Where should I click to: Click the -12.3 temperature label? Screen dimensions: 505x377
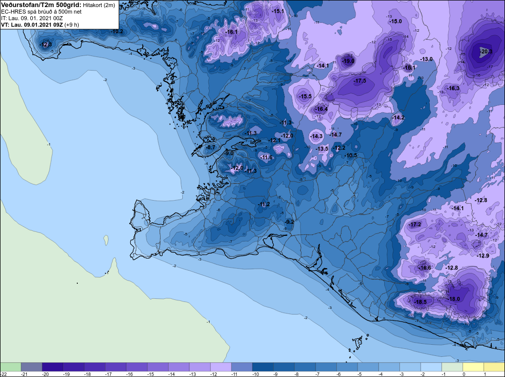coord(46,44)
